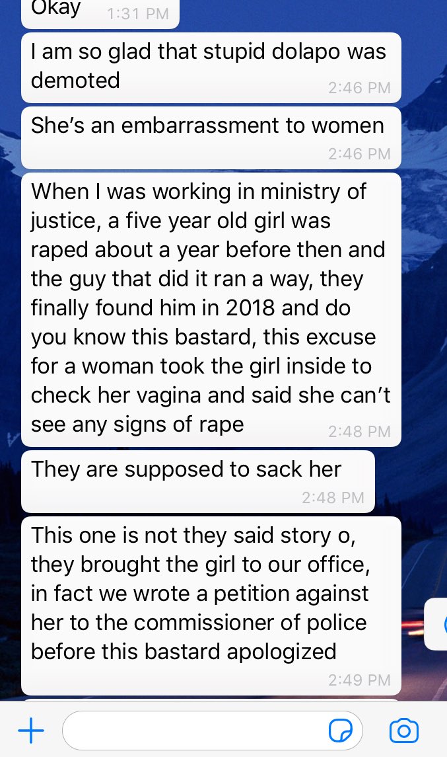Tap the long ministry of justice message
This screenshot has width=447, height=757.
pyautogui.click(x=211, y=309)
